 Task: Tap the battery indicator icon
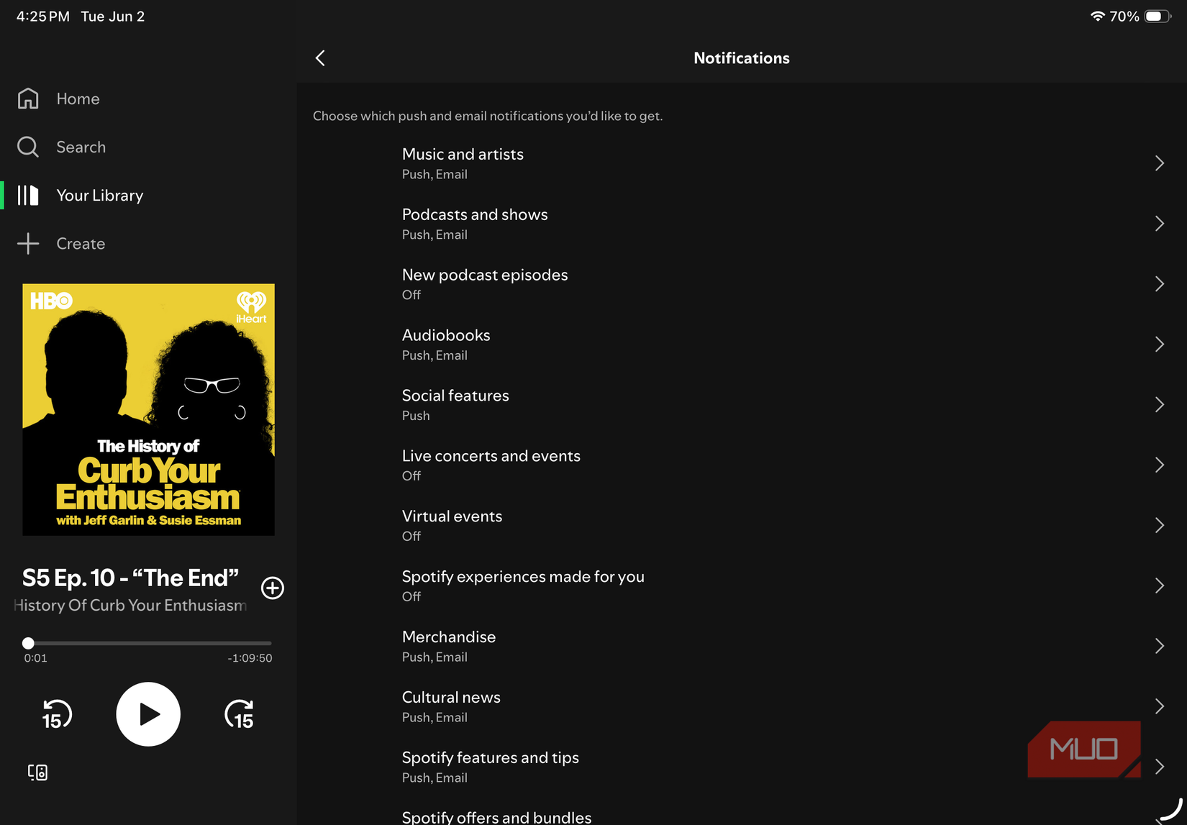(1158, 16)
